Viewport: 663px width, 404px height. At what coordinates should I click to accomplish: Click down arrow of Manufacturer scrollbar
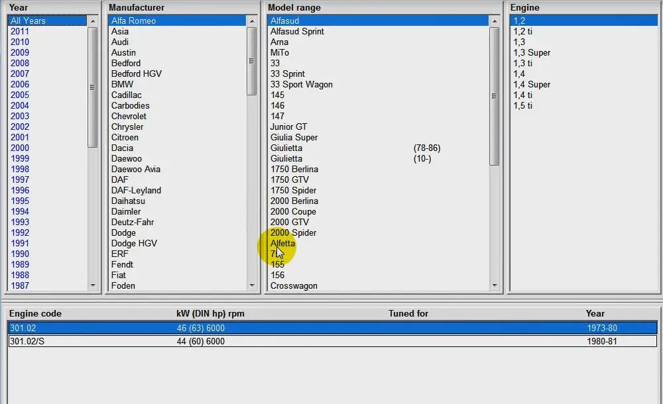(252, 285)
